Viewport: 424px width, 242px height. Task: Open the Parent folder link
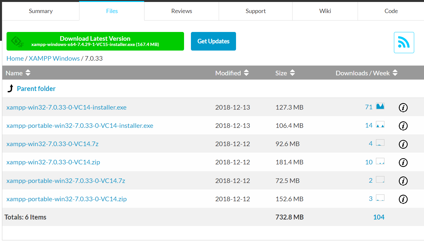tap(36, 89)
